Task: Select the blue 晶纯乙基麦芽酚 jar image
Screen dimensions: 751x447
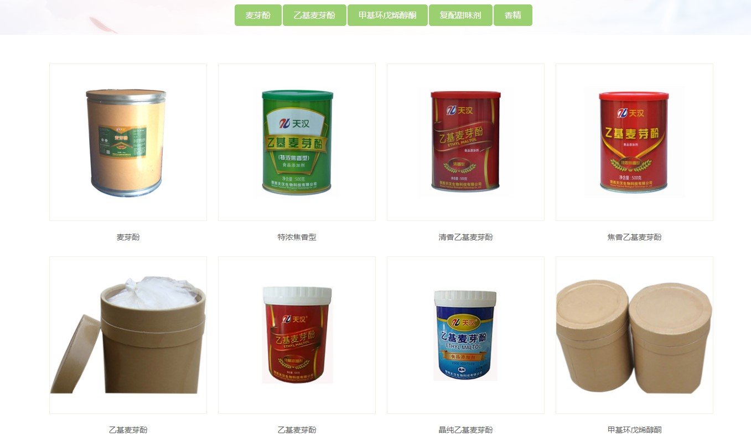Action: tap(465, 335)
